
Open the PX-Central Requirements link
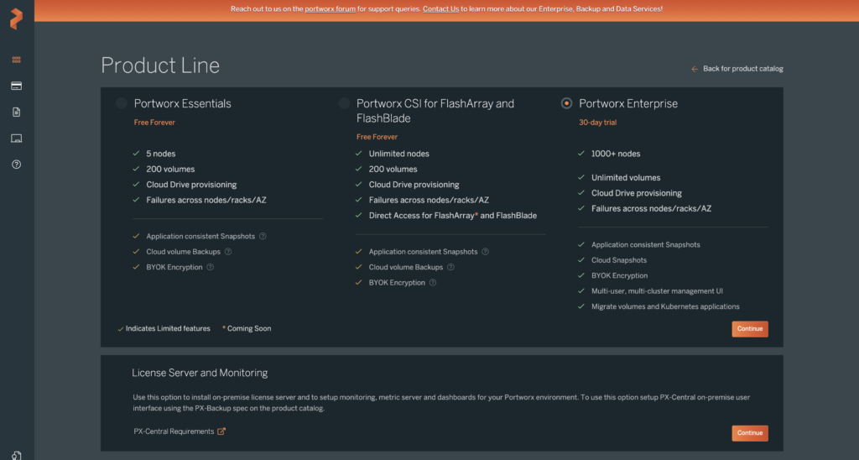point(174,431)
